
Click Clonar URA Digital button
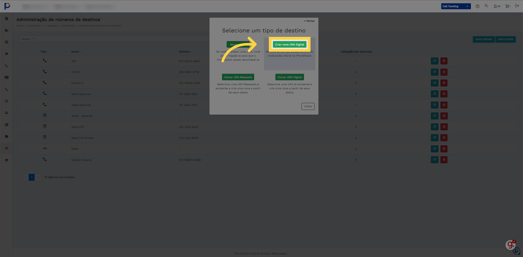pos(290,77)
